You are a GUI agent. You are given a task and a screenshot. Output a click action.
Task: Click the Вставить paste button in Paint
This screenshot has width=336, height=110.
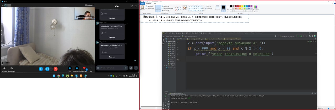(143, 9)
